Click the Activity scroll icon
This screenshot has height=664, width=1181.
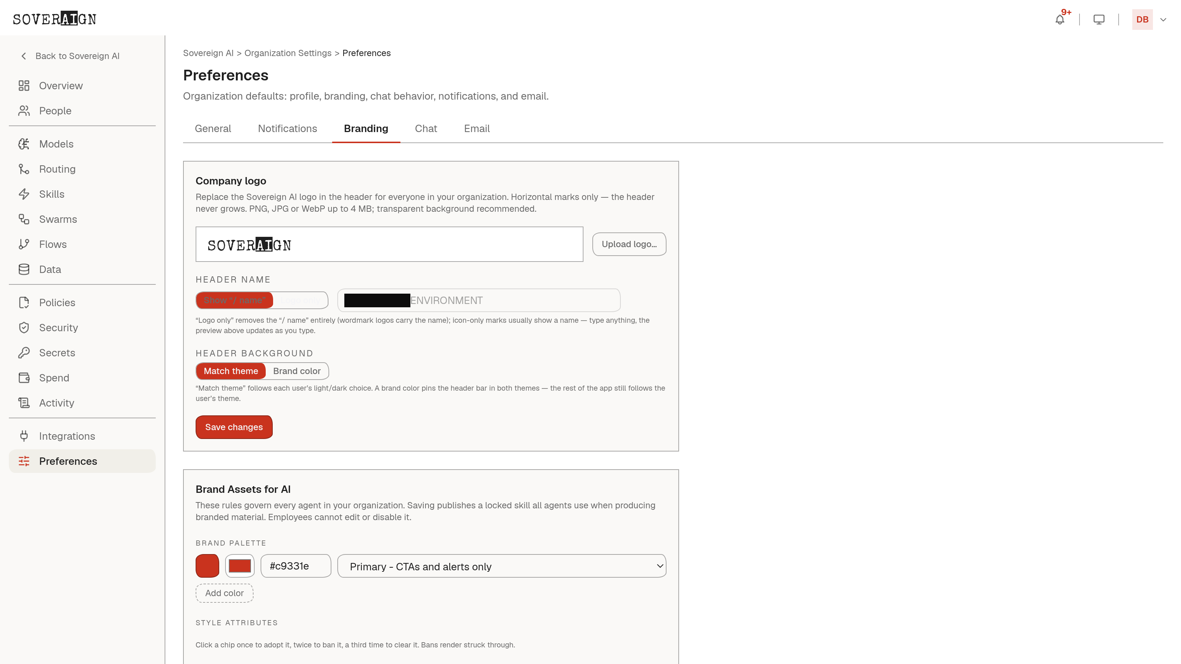tap(24, 403)
